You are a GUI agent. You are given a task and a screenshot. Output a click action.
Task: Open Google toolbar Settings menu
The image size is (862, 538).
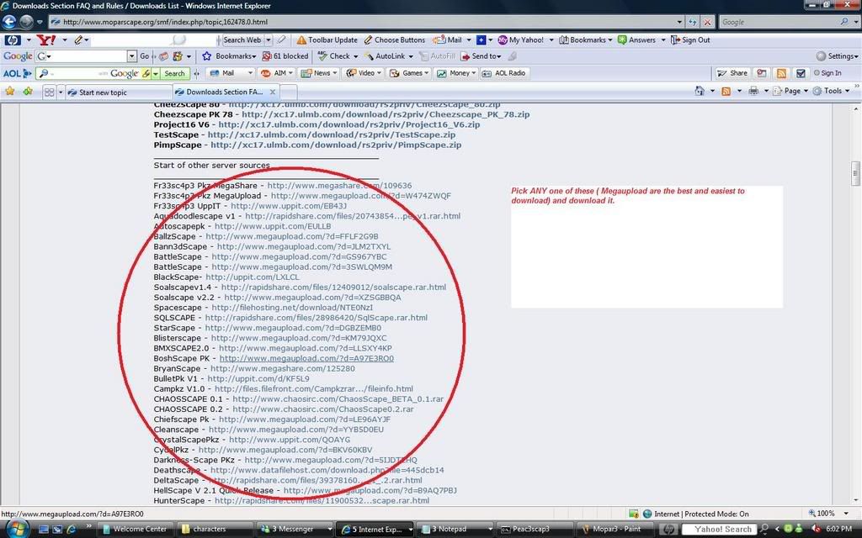(x=837, y=56)
